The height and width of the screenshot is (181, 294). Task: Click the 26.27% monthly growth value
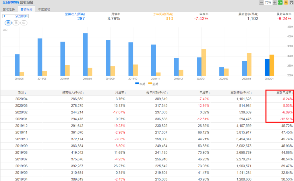point(119,166)
